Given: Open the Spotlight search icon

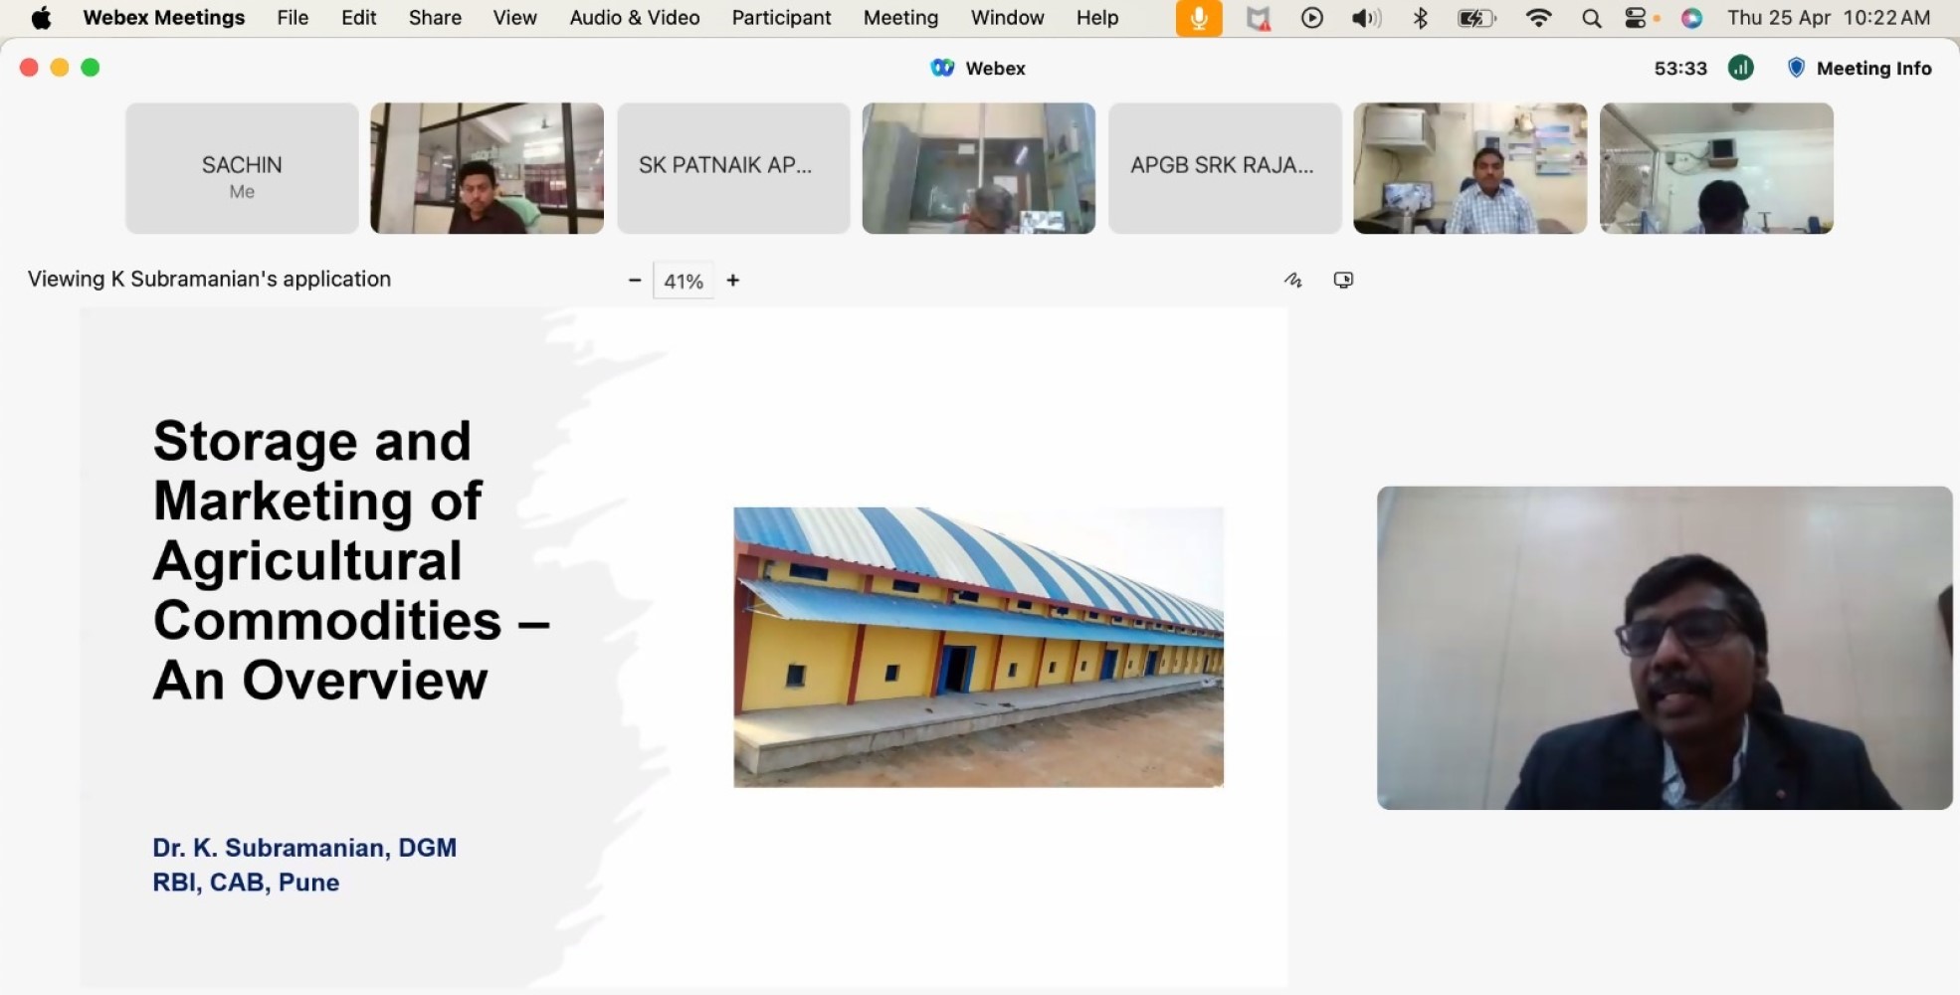Looking at the screenshot, I should click(1591, 18).
